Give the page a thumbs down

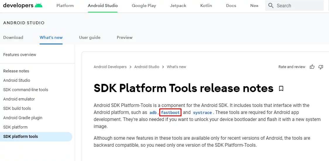pyautogui.click(x=321, y=67)
